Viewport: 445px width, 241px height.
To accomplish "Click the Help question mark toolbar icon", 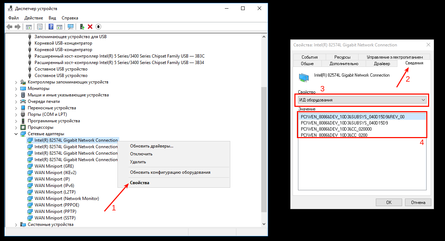I will pos(51,27).
